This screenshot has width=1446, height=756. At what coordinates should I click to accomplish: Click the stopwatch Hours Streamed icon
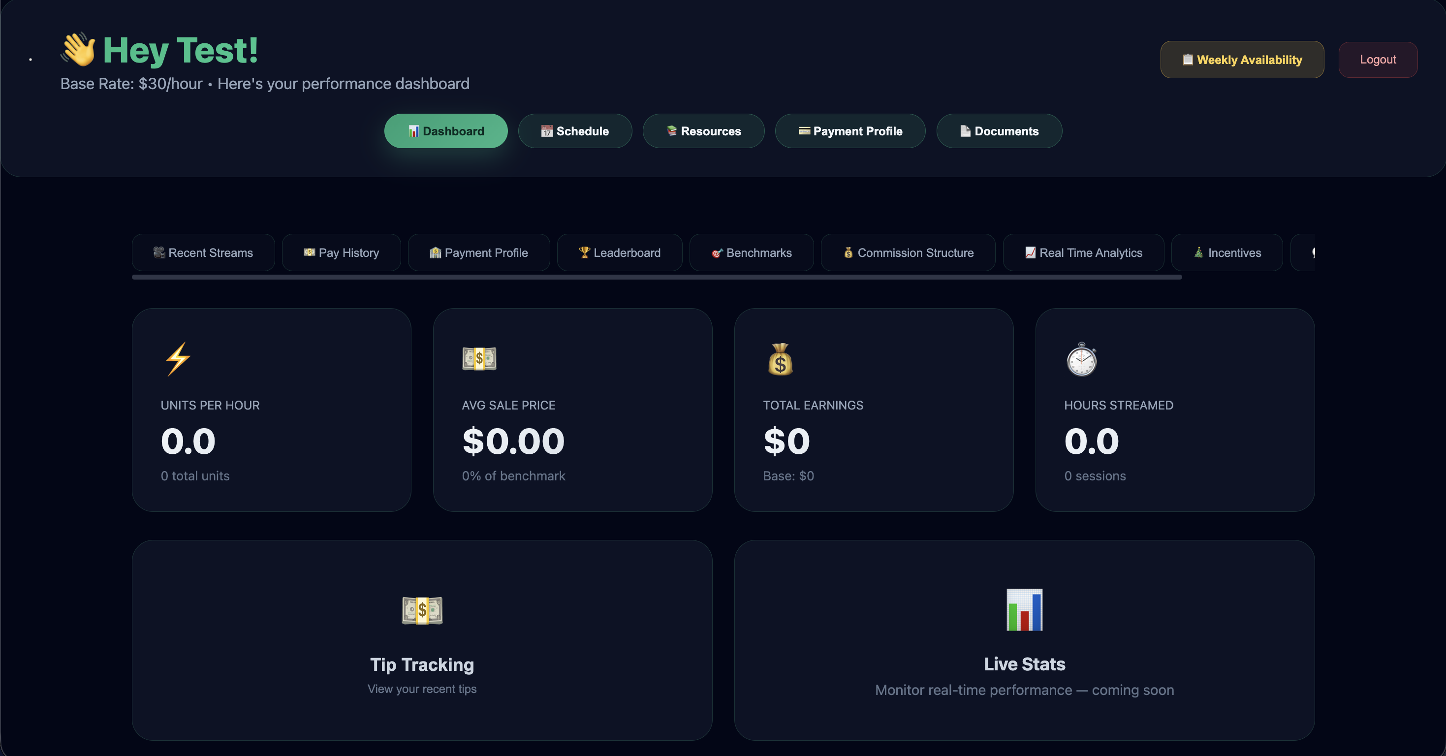(1081, 359)
